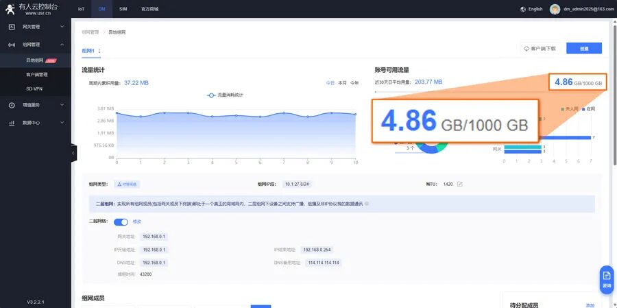Toggle the 在网 legend in bar chart

point(588,109)
